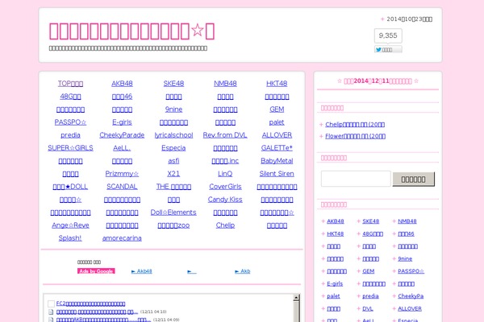Open SKE48 in the sidebar category list

click(x=371, y=221)
